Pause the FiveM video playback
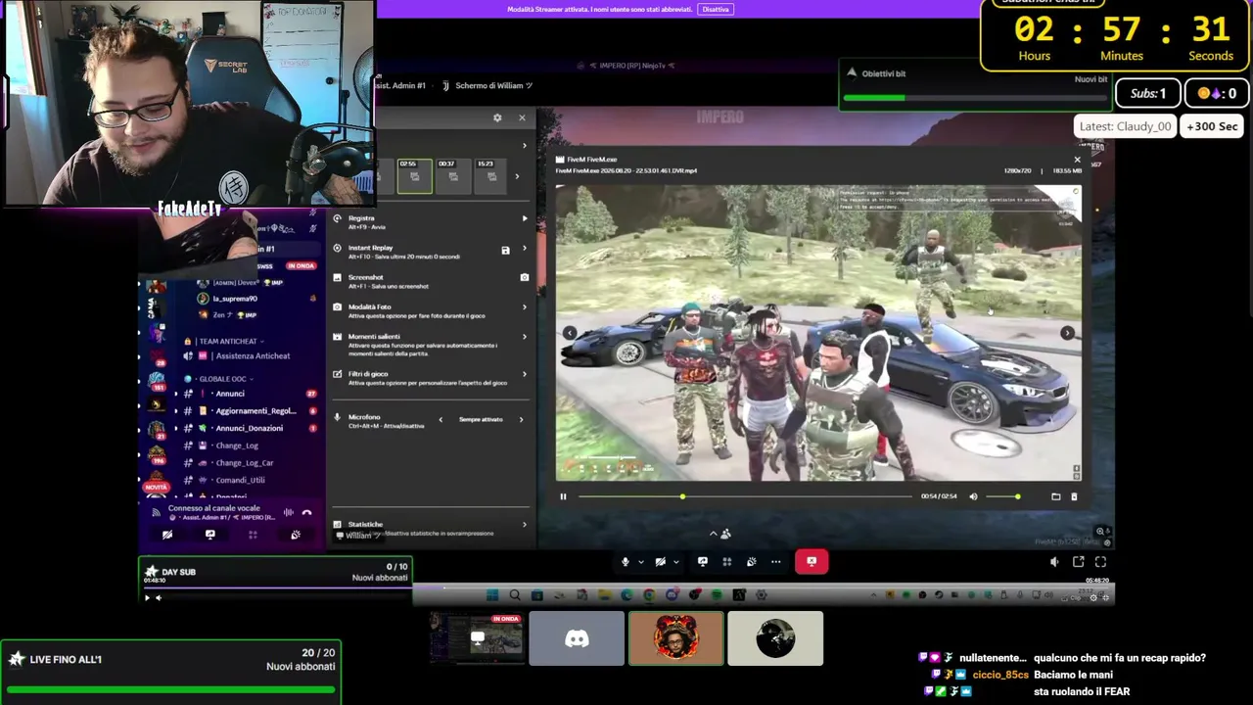Viewport: 1253px width, 705px height. click(563, 496)
